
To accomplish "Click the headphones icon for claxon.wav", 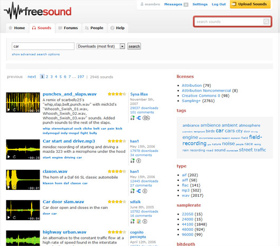I will 132,191.
